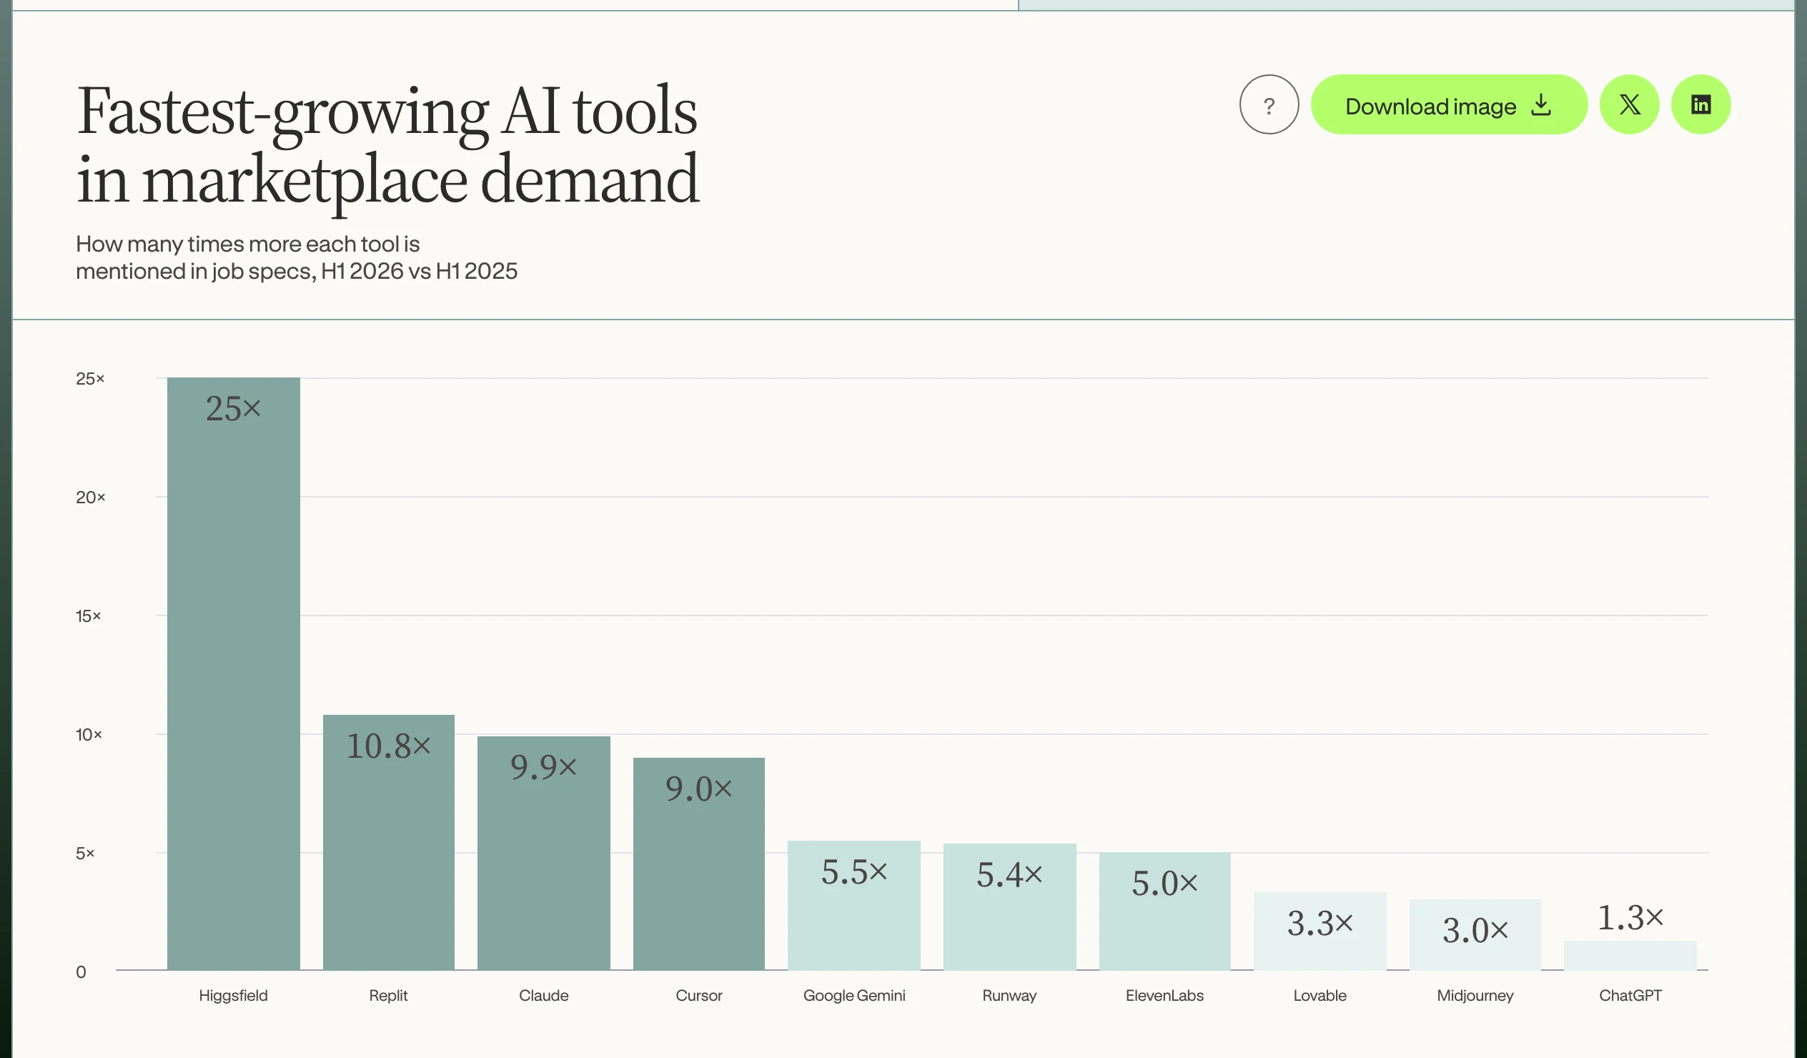
Task: Click the Lovable axis label
Action: click(1320, 996)
